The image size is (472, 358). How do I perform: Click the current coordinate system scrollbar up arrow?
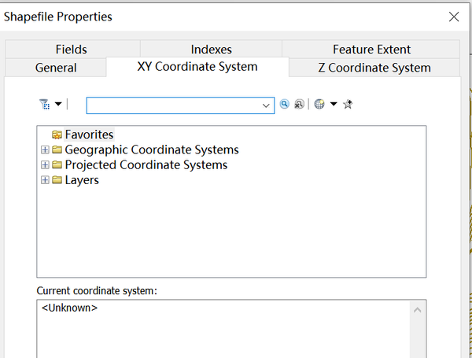coord(418,312)
